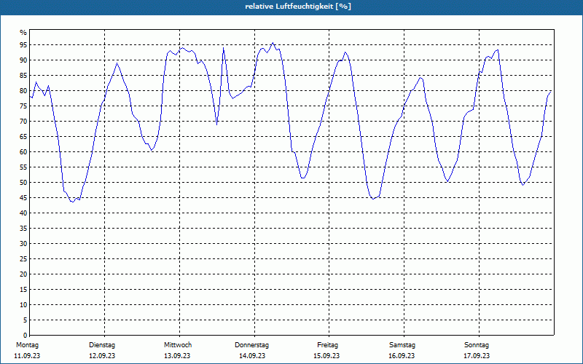This screenshot has width=583, height=364.
Task: Click the y-axis value '60'
Action: (x=23, y=152)
